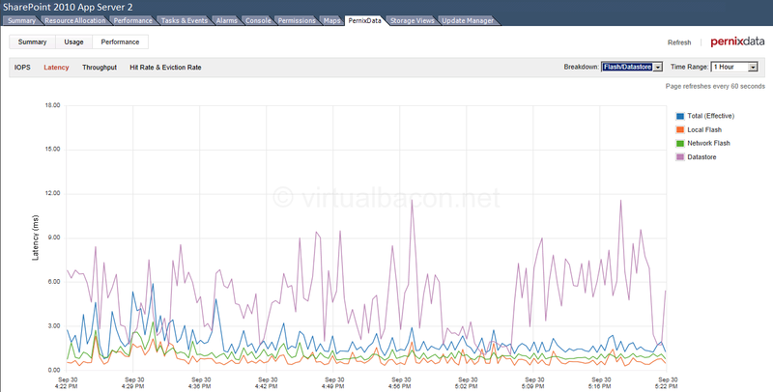Go to Tasks & Events tab
773x392 pixels.
click(x=185, y=20)
